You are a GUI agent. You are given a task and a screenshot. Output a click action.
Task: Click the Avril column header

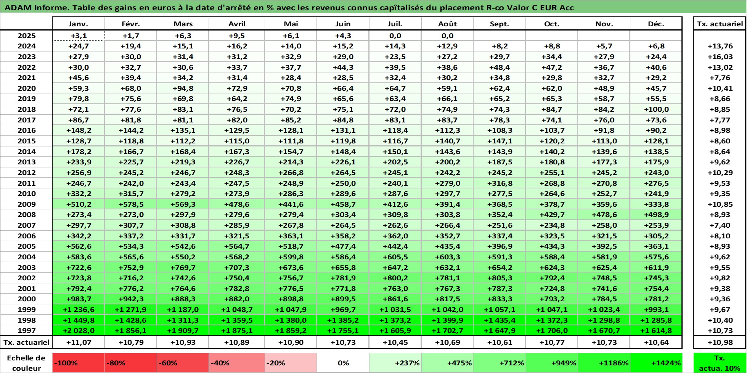237,24
